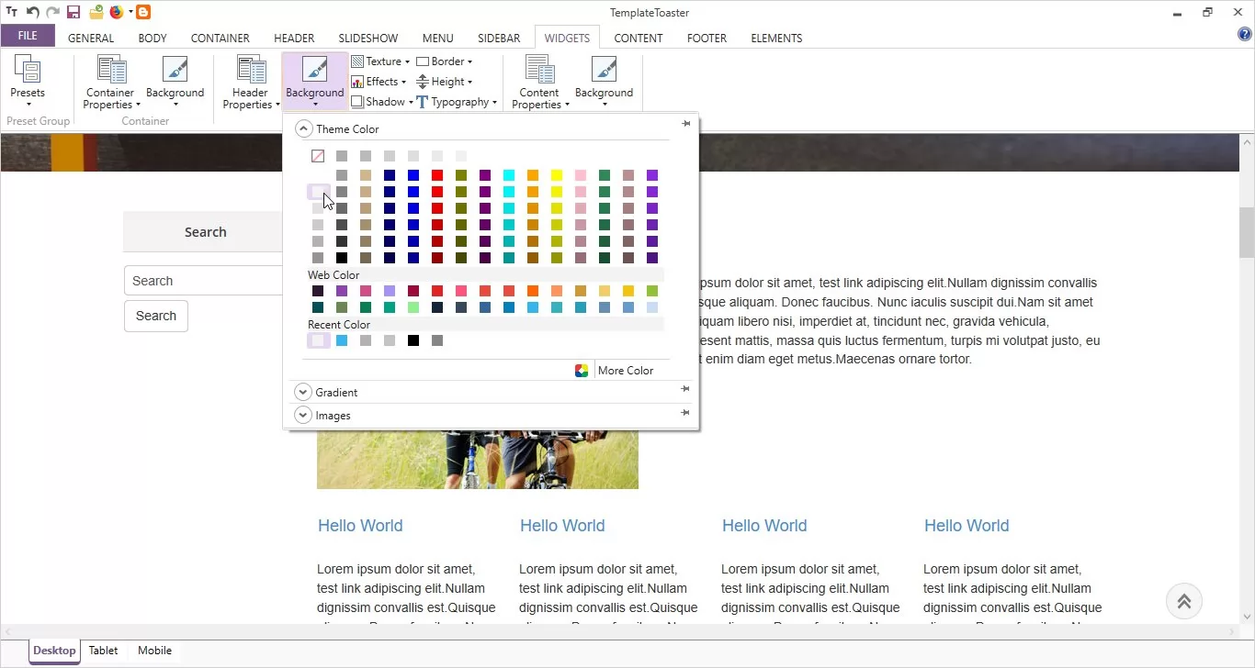Click the orange Blogger icon
Image resolution: width=1255 pixels, height=668 pixels.
tap(143, 13)
